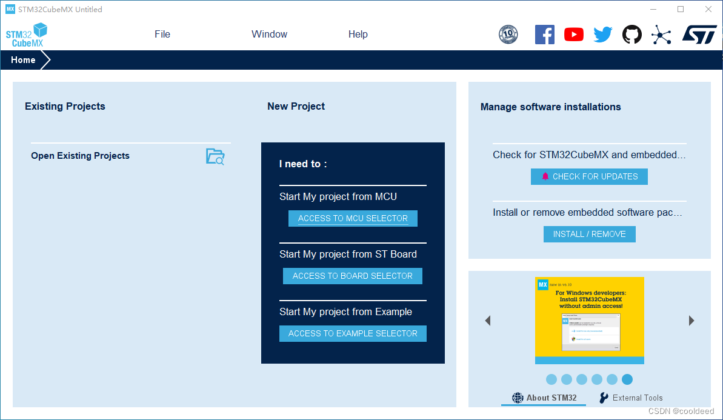Select the Home breadcrumb
723x420 pixels.
[23, 60]
